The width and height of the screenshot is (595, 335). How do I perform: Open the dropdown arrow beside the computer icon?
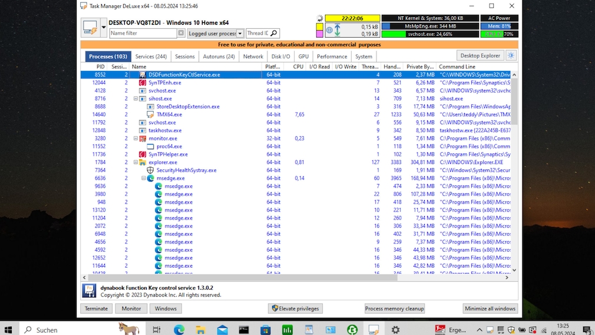coord(103,28)
